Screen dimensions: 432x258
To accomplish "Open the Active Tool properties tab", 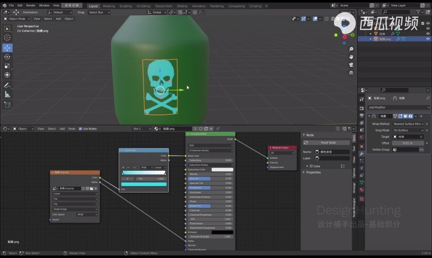I will [x=362, y=99].
